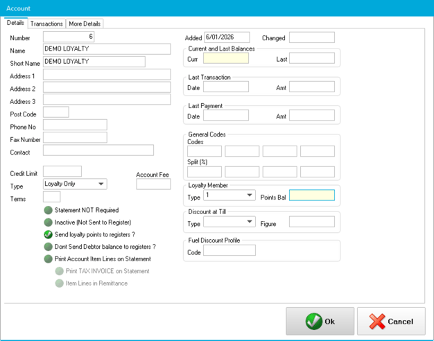434x341 pixels.
Task: Open the More Details tab
Action: (85, 24)
